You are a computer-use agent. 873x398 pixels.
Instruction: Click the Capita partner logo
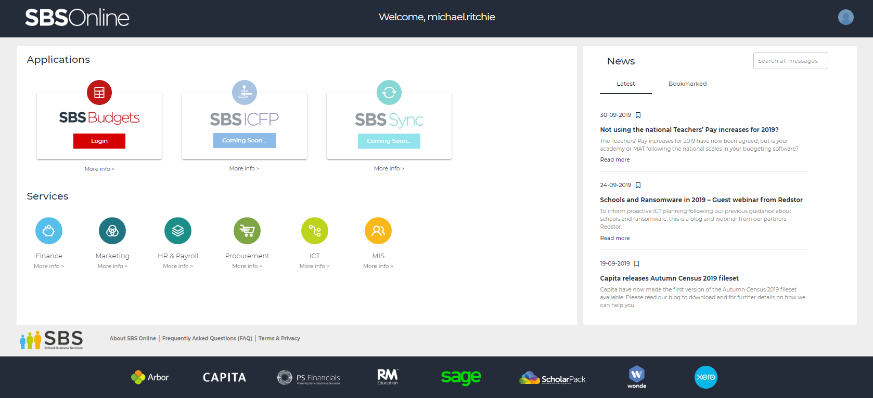click(x=224, y=377)
